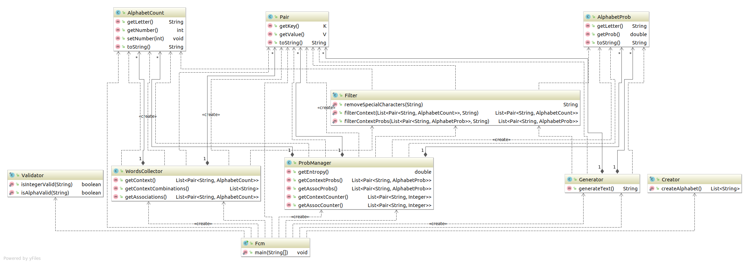Click the main(String[]) method name
Image resolution: width=749 pixels, height=264 pixels.
pyautogui.click(x=271, y=253)
